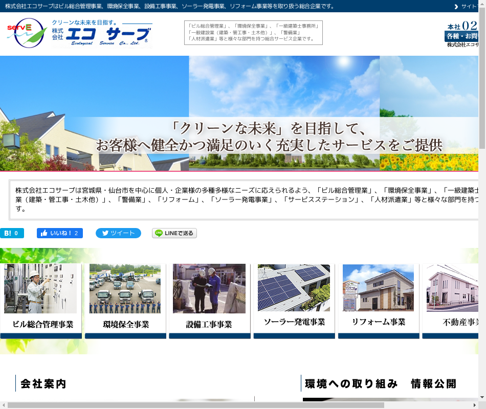
Task: Click the 会社案内 section heading
Action: pyautogui.click(x=43, y=384)
